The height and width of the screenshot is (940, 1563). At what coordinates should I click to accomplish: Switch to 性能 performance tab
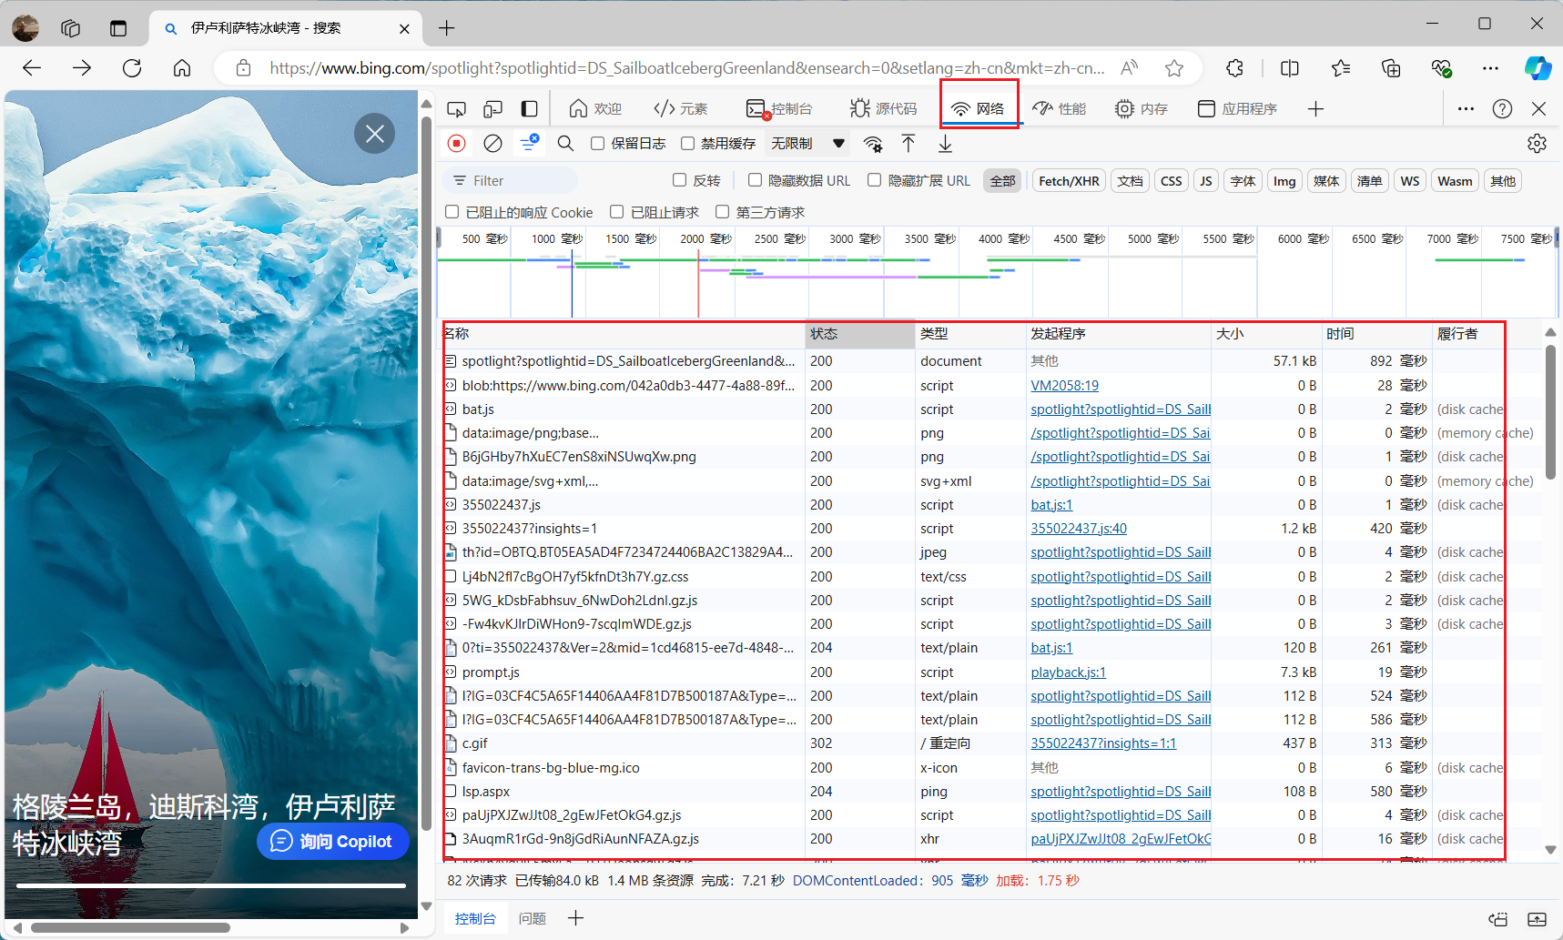1060,109
